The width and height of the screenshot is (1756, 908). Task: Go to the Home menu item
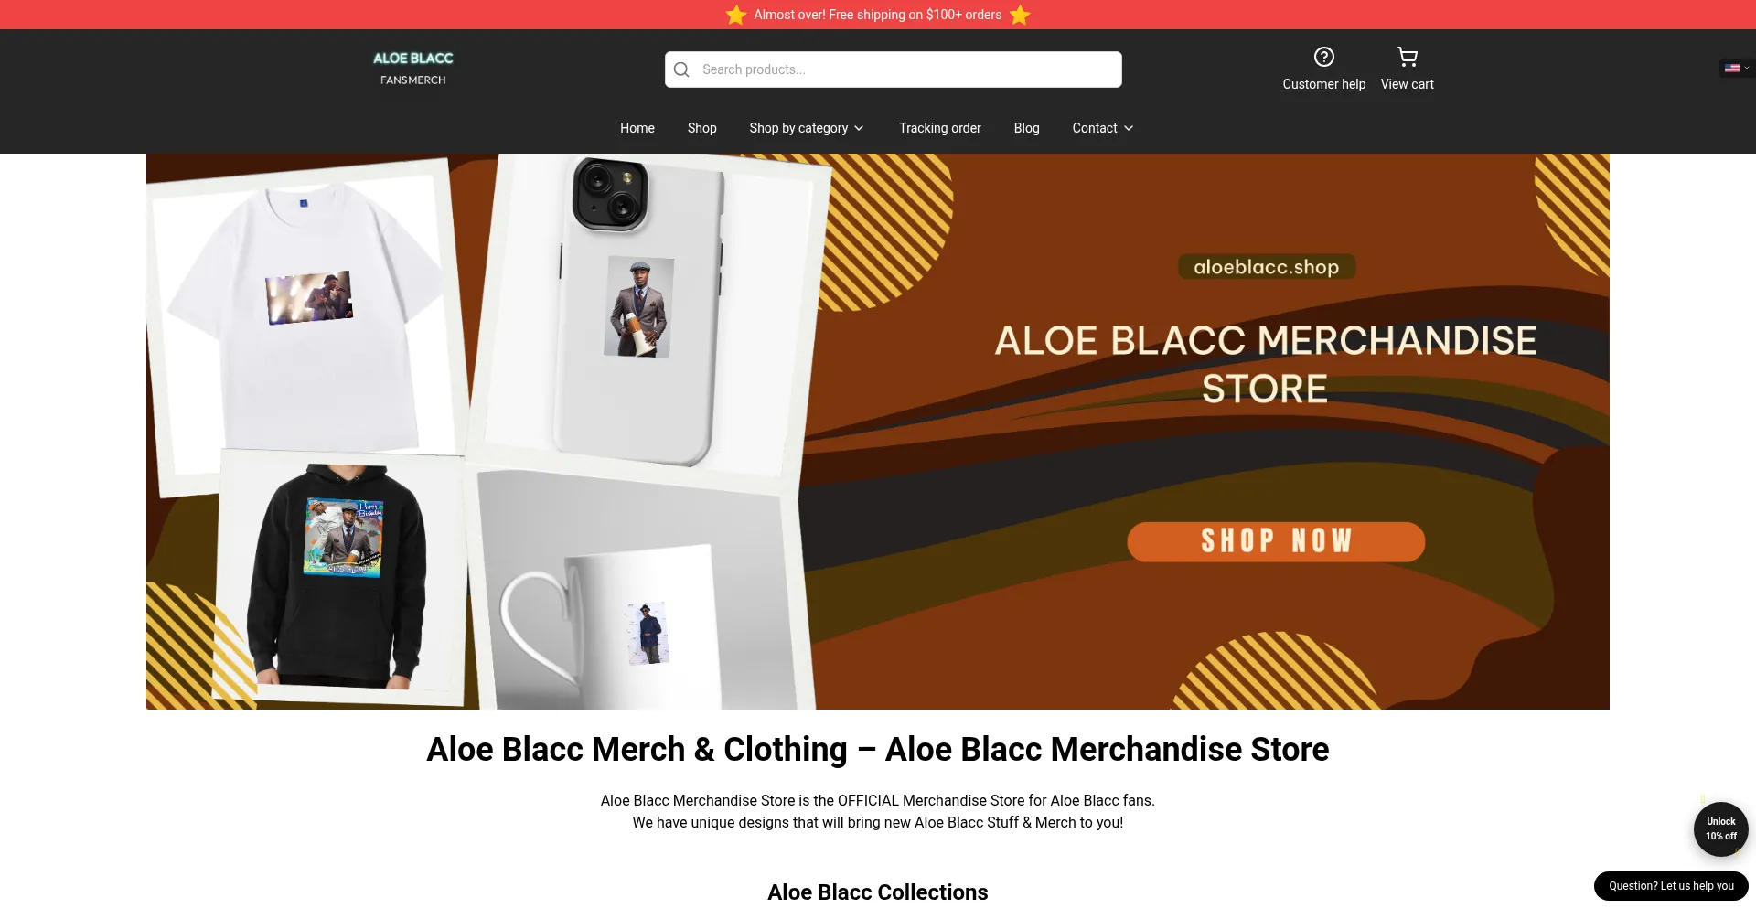(x=637, y=128)
